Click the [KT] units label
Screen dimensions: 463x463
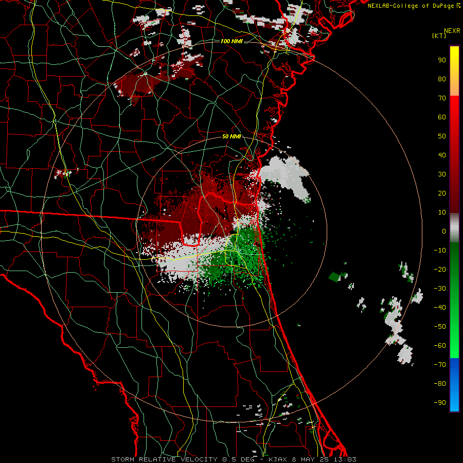click(439, 36)
